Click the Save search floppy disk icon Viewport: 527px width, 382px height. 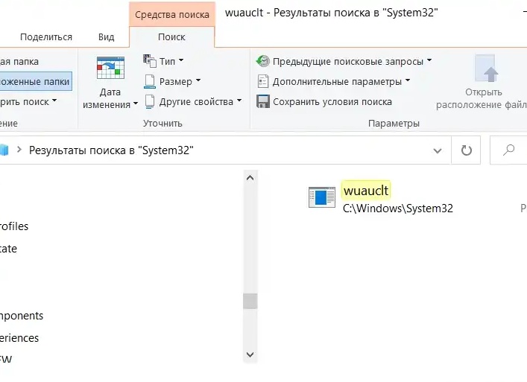point(263,101)
